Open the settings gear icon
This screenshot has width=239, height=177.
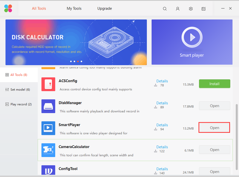191,9
